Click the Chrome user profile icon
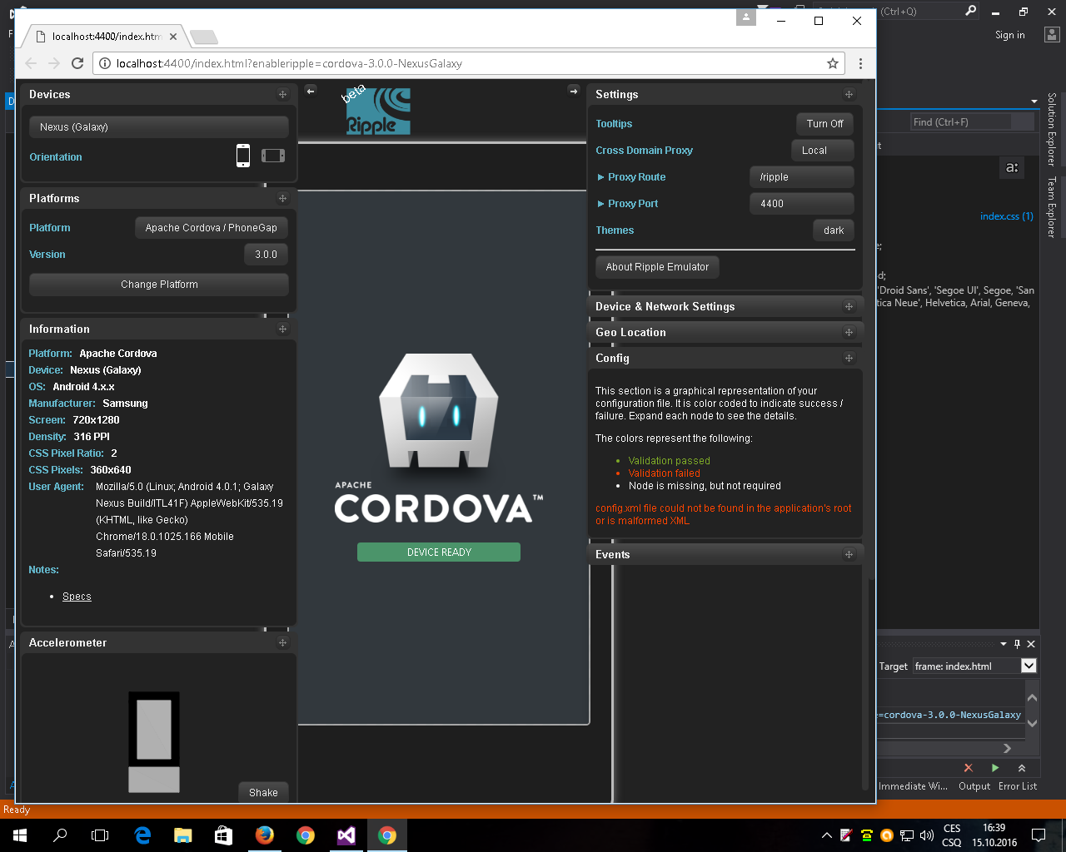1066x852 pixels. [746, 17]
